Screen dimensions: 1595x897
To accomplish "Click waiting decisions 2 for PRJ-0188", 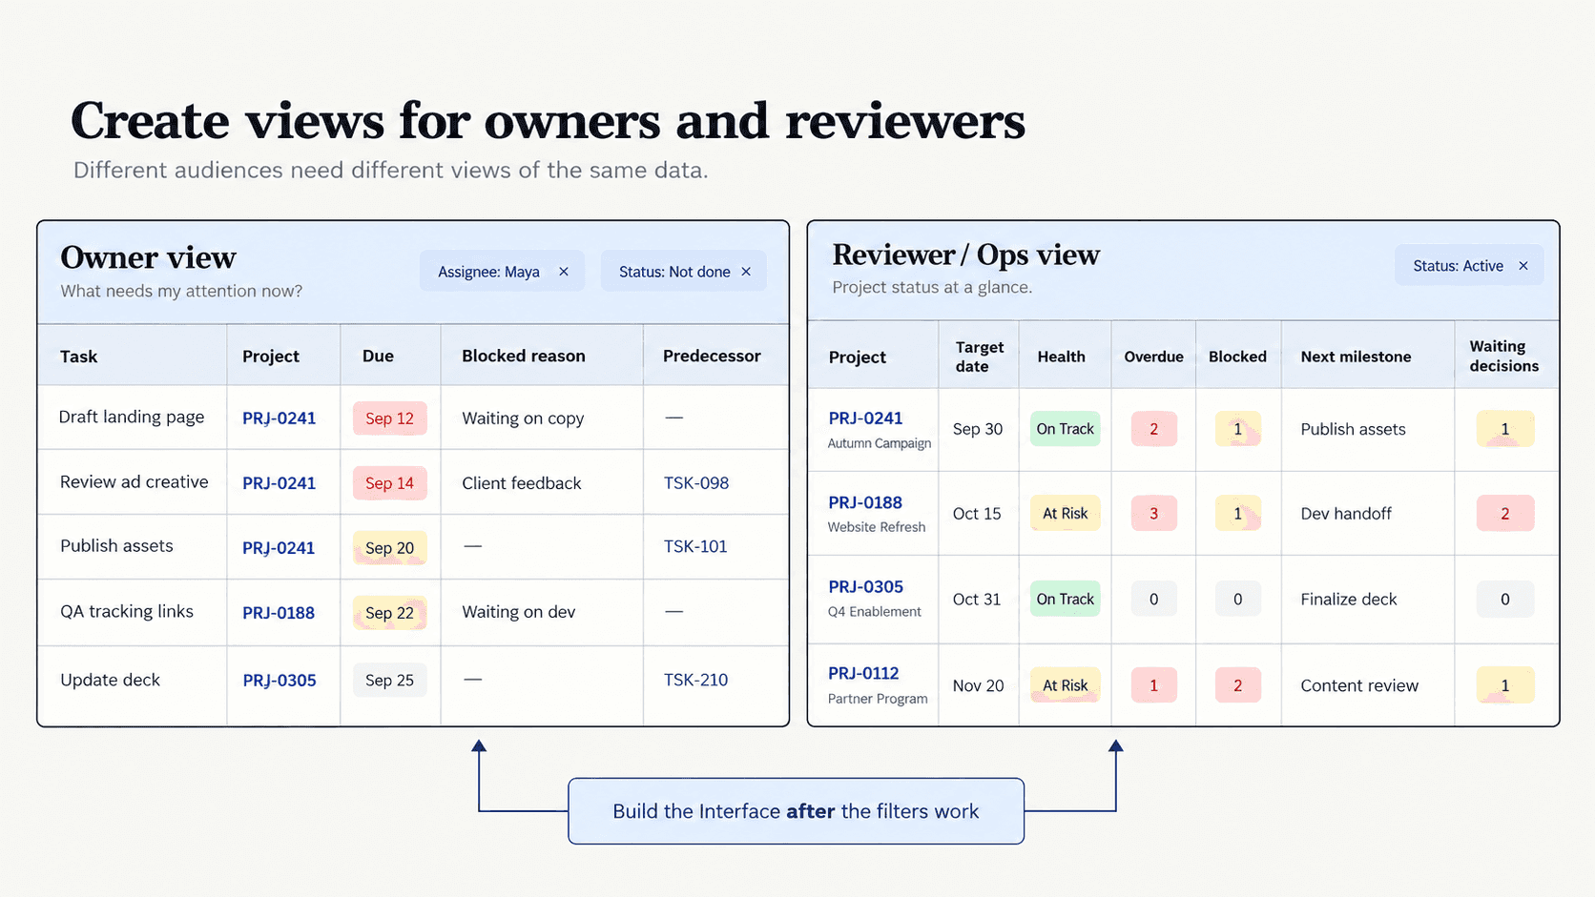I will coord(1505,513).
